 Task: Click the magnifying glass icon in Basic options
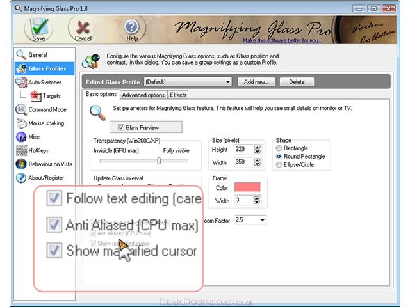97,113
